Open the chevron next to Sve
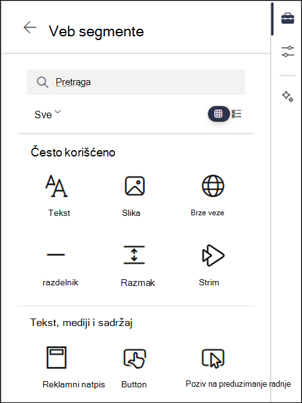This screenshot has height=403, width=302. click(x=58, y=111)
